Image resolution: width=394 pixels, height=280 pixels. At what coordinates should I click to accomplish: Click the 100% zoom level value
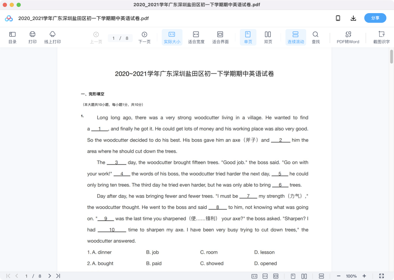click(351, 276)
